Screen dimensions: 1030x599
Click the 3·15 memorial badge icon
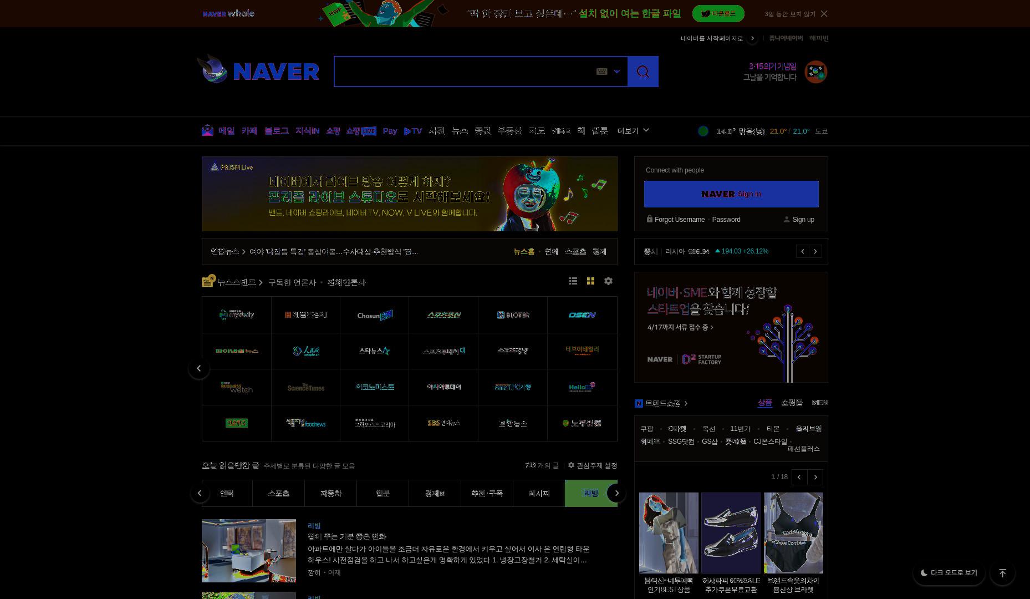pos(815,72)
